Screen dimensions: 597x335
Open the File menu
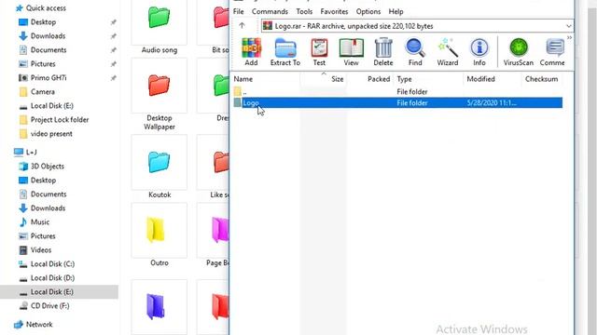pos(239,11)
